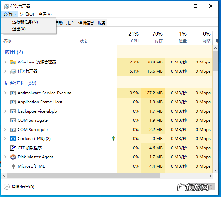This screenshot has width=221, height=197.
Task: Click the expandable COM Surrogate icon
Action: (x=13, y=130)
